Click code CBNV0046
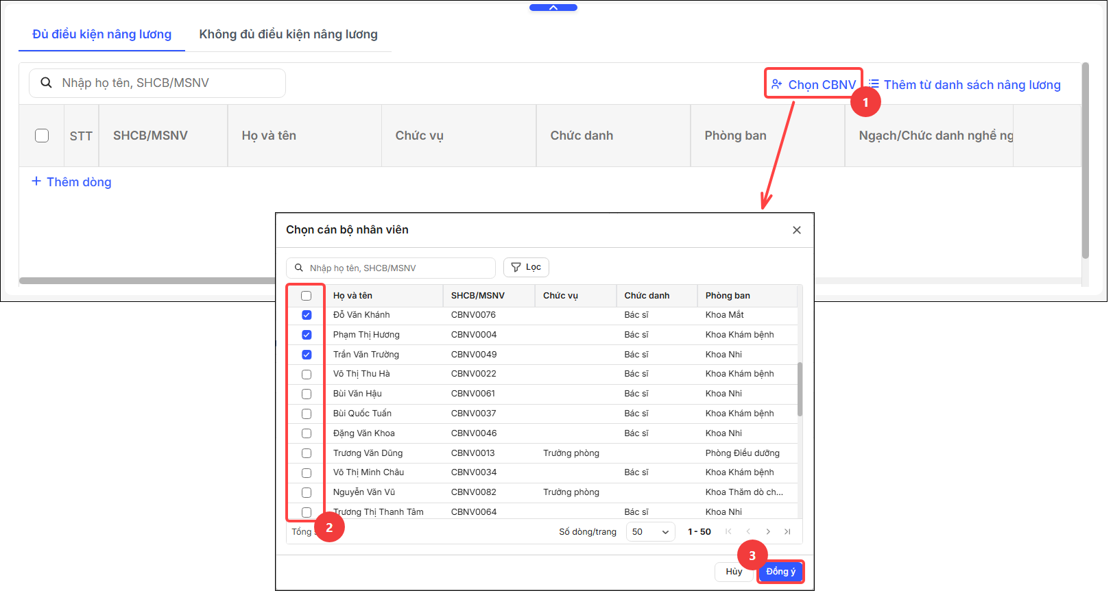 coord(474,433)
